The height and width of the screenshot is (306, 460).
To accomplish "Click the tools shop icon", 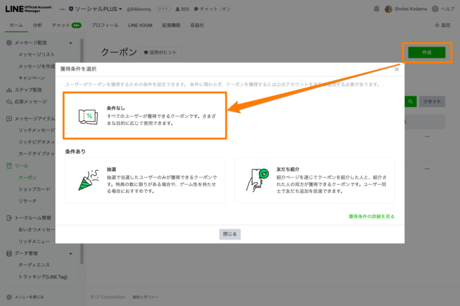I will [9, 166].
